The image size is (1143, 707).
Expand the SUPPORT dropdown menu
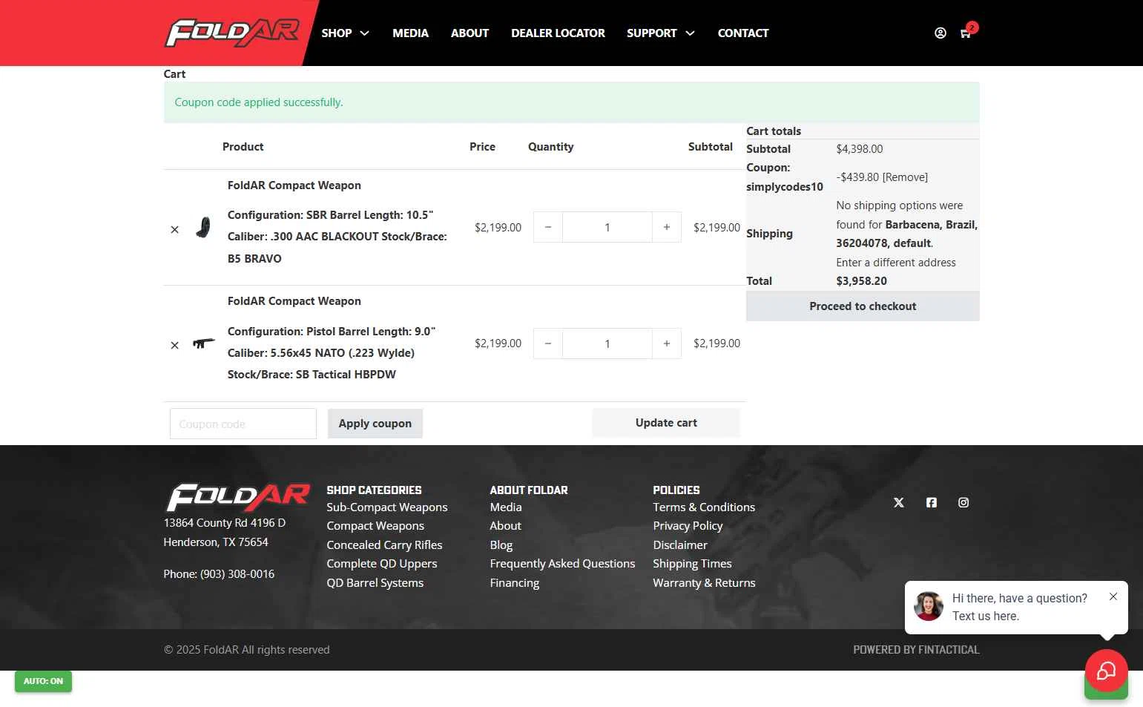[x=661, y=33]
